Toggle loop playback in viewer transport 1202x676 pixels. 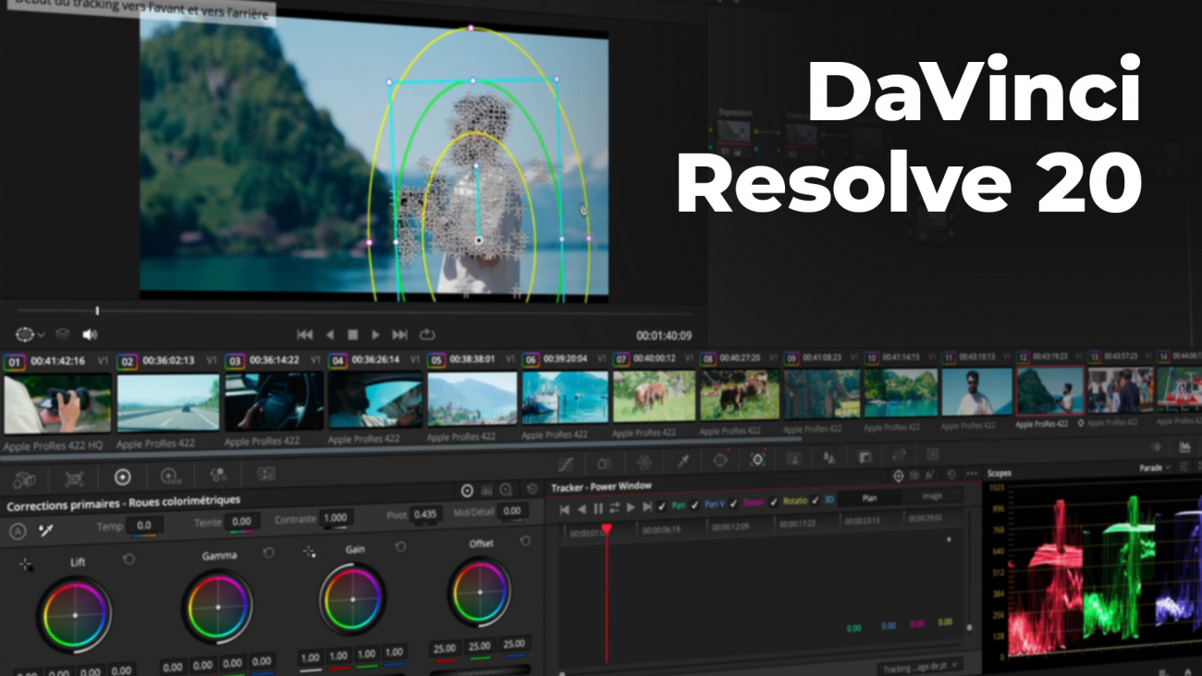[x=427, y=335]
